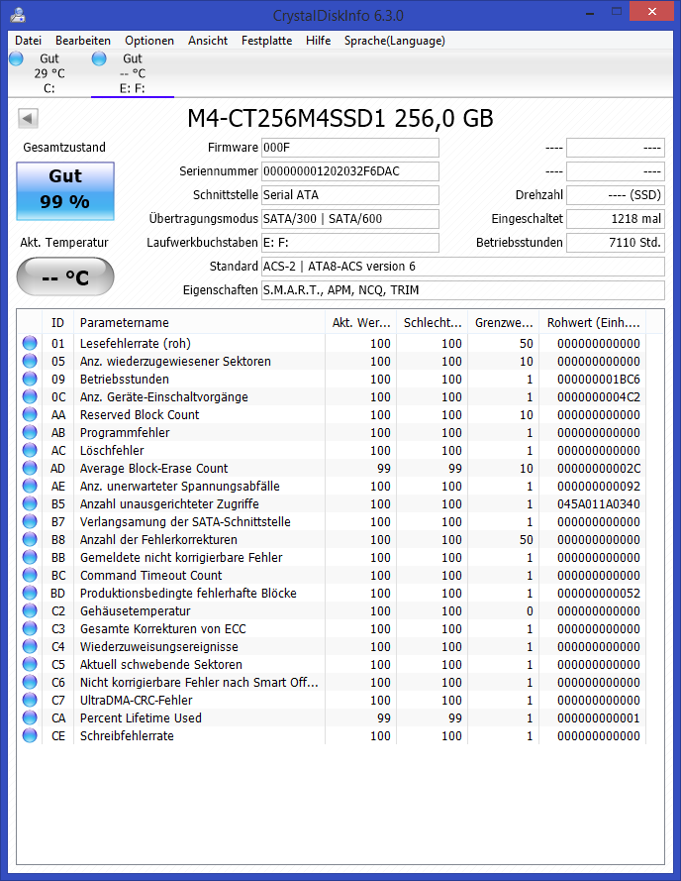Click the Eingeschaltet 1218 mal field
Image resolution: width=681 pixels, height=881 pixels.
(x=616, y=219)
